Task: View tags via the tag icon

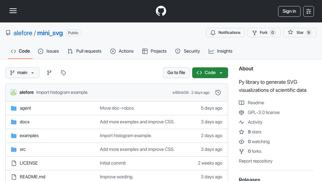Action: [63, 73]
